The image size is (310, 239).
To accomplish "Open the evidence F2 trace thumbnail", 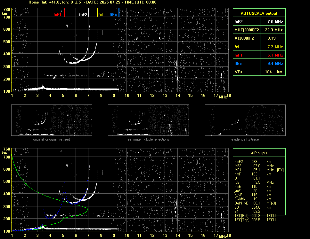I will 245,120.
